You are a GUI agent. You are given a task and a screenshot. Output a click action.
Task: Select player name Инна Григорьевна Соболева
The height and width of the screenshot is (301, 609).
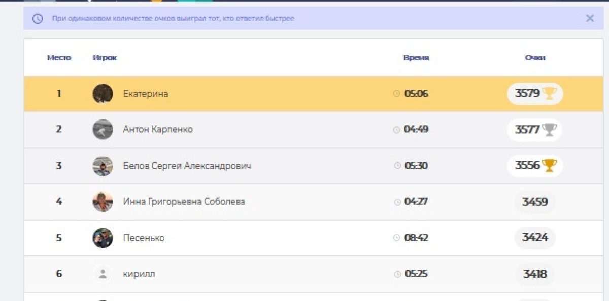pyautogui.click(x=184, y=202)
